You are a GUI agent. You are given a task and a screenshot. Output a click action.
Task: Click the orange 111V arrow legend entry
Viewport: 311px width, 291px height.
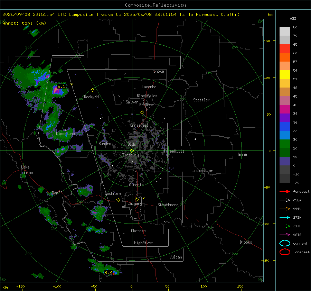pos(285,209)
